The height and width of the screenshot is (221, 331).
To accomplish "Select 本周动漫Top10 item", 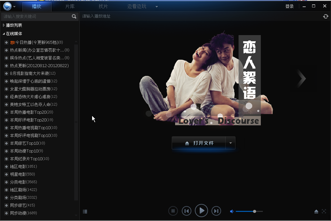I will tap(26, 151).
